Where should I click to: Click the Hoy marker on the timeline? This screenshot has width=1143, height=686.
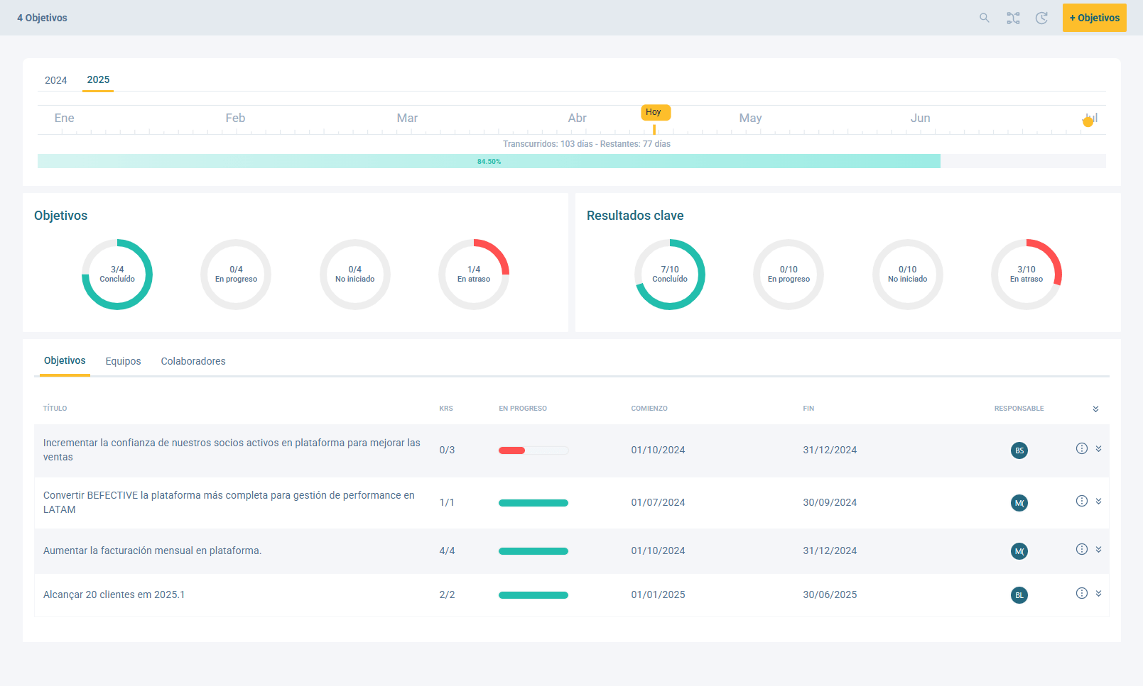click(x=654, y=112)
